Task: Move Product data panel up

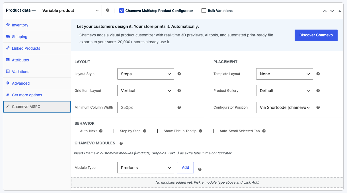Action: pyautogui.click(x=325, y=11)
